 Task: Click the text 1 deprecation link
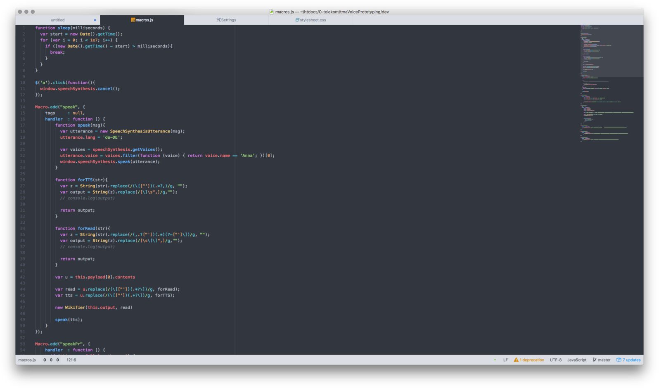click(531, 360)
